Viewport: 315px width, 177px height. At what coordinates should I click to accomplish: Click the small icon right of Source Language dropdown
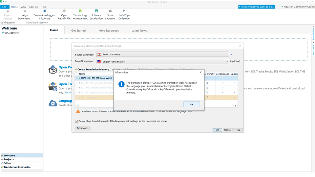(231, 55)
